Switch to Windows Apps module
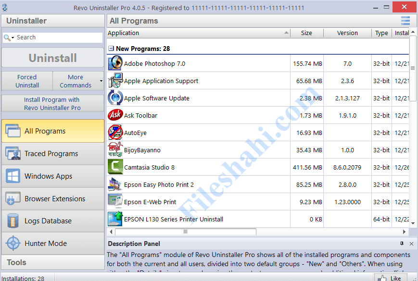 pos(53,176)
